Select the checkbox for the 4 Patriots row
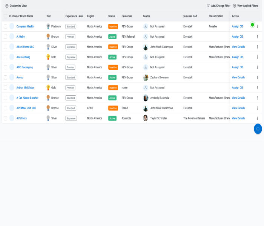 [5, 118]
